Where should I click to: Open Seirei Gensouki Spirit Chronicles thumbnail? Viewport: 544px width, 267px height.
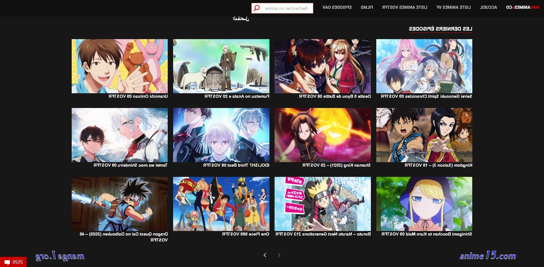[424, 66]
